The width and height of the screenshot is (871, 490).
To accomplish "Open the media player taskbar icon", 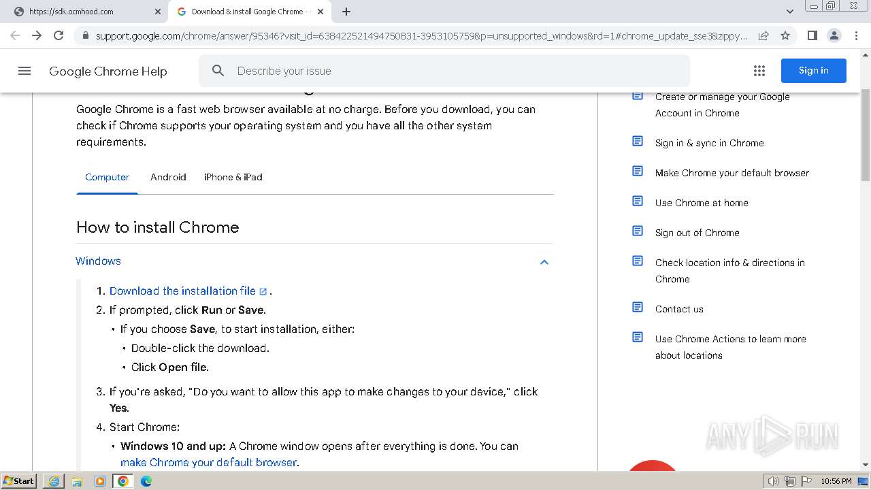I will pos(100,481).
